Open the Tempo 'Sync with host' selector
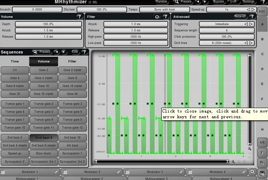Image resolution: width=268 pixels, height=180 pixels. 165,9
